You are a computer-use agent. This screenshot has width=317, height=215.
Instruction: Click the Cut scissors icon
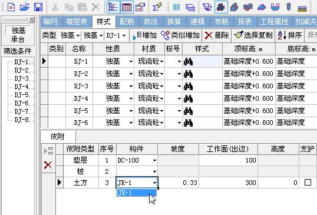[55, 7]
